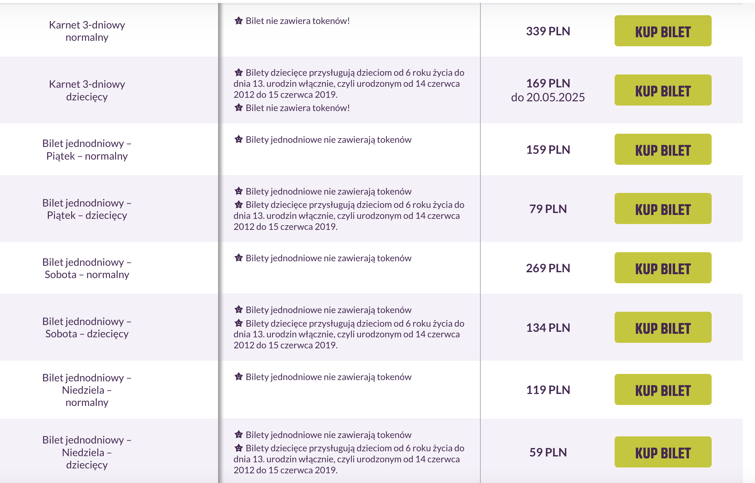Purchase Sunday children's ticket for 59 PLN

tap(662, 452)
